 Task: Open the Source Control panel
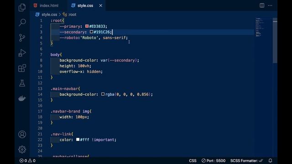click(22, 38)
